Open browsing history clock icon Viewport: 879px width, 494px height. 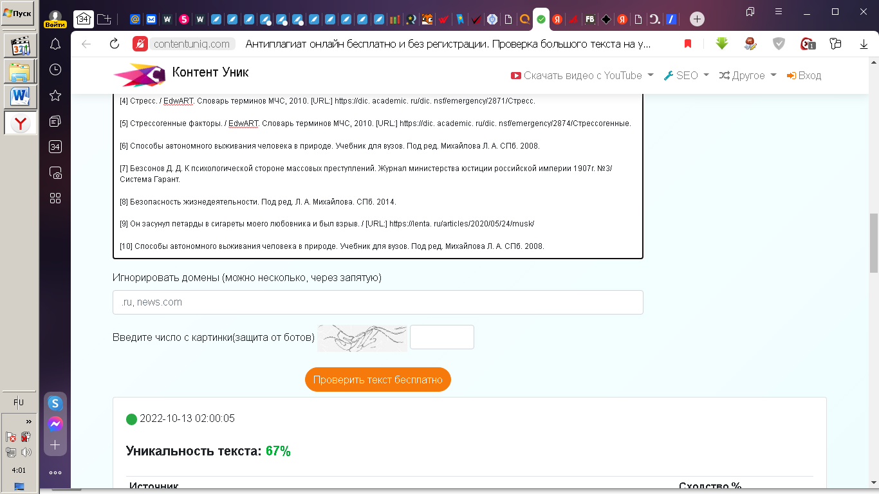[x=55, y=69]
